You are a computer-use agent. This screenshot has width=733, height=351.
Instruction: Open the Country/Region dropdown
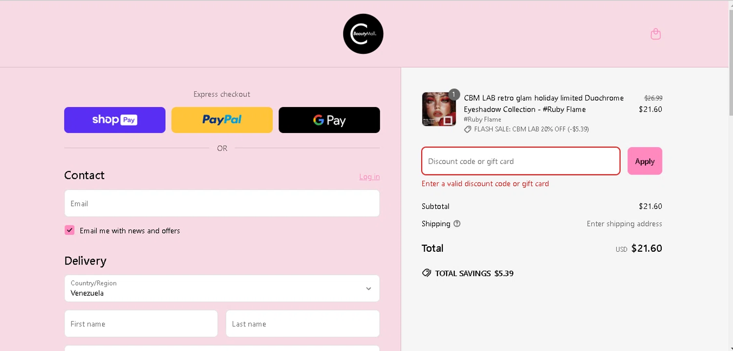tap(222, 288)
